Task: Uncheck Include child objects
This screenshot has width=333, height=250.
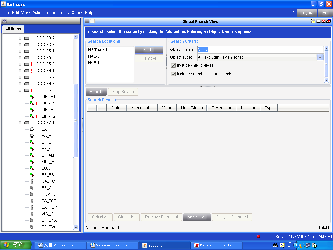Action: coord(173,65)
